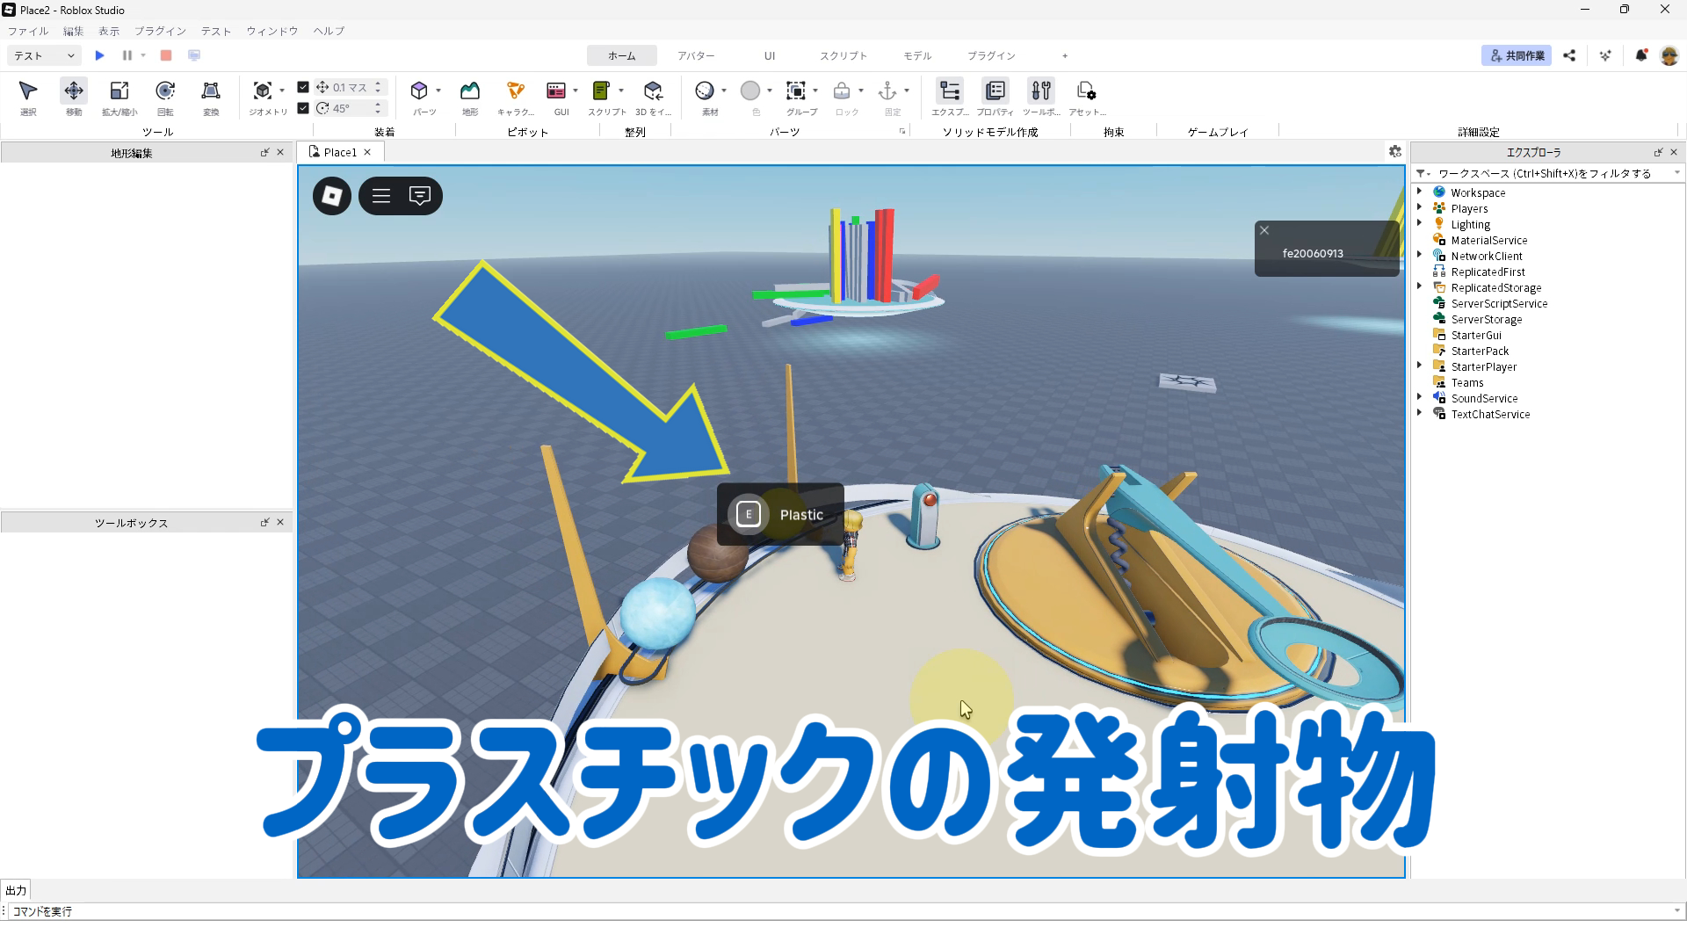The width and height of the screenshot is (1687, 949).
Task: Select the Move tool icon
Action: point(74,91)
